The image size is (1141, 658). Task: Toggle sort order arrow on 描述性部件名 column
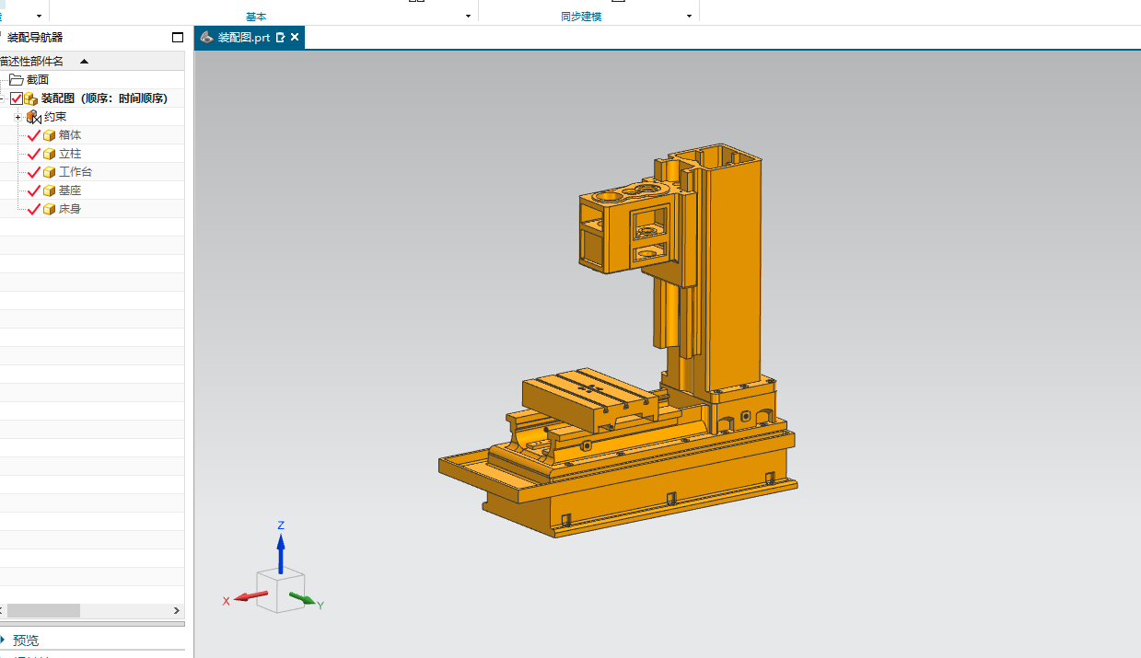click(x=85, y=62)
